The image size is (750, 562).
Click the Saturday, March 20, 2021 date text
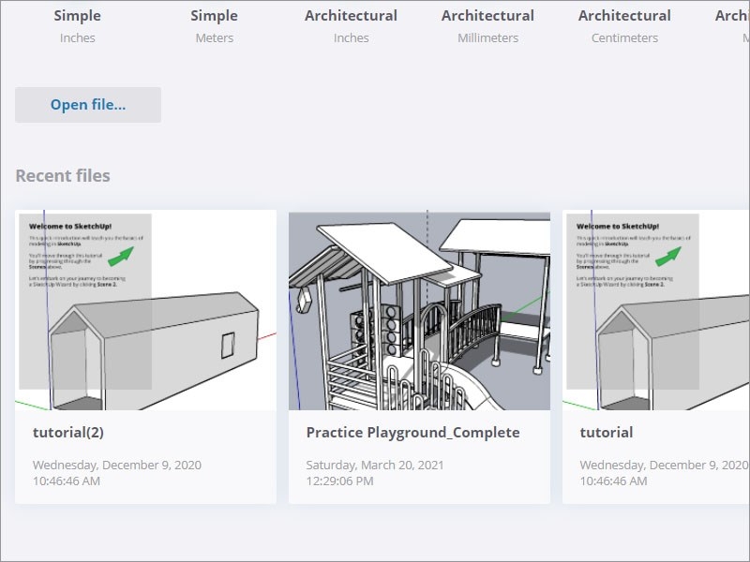(375, 464)
